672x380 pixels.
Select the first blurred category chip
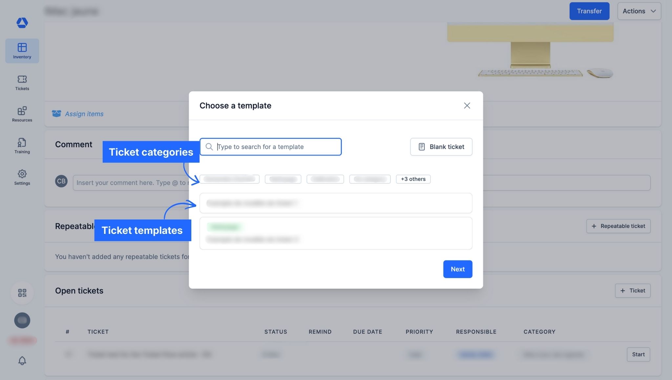pos(229,179)
